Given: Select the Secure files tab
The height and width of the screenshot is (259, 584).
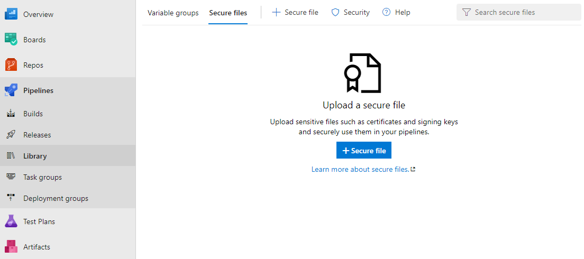Looking at the screenshot, I should [228, 13].
